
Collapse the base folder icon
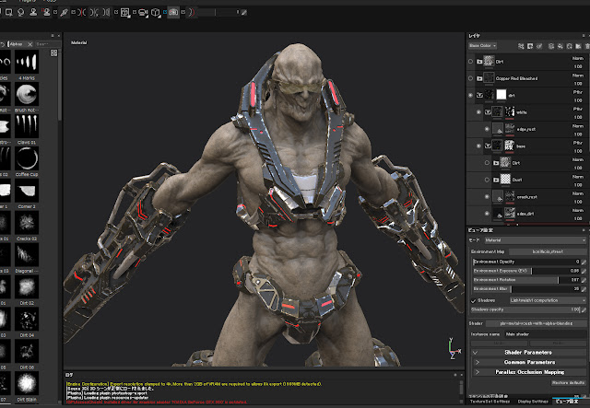[x=488, y=146]
